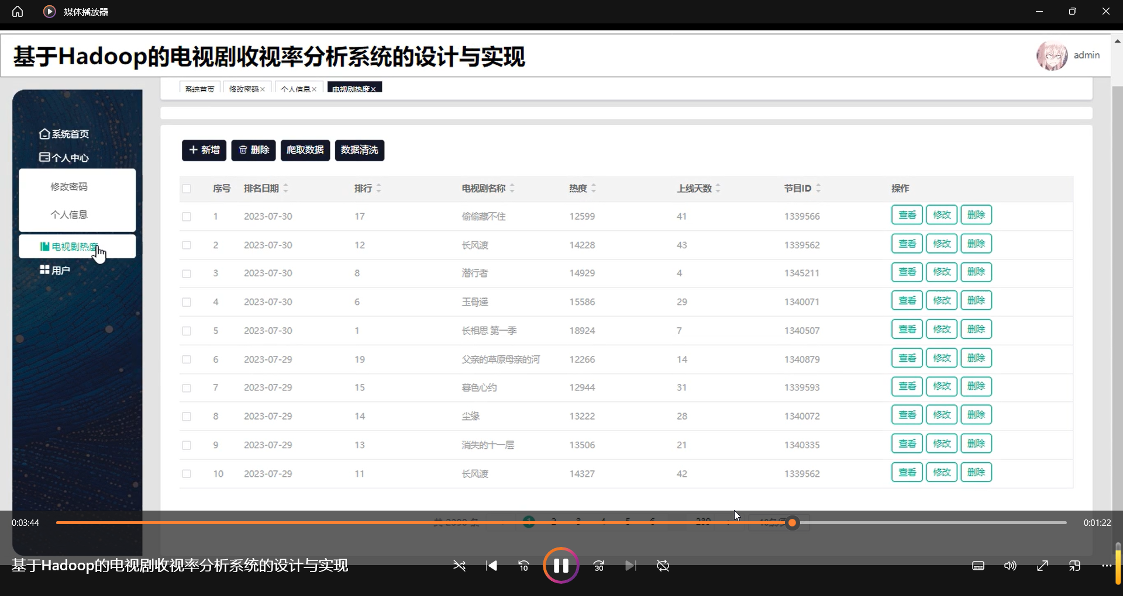Click 修改 for 玉骨遥
Screen dimensions: 1123x596
point(942,301)
